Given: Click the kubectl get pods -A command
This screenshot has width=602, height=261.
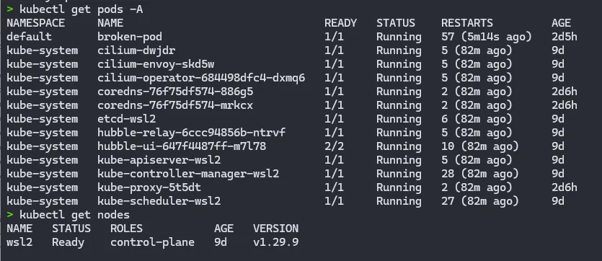Looking at the screenshot, I should point(81,9).
